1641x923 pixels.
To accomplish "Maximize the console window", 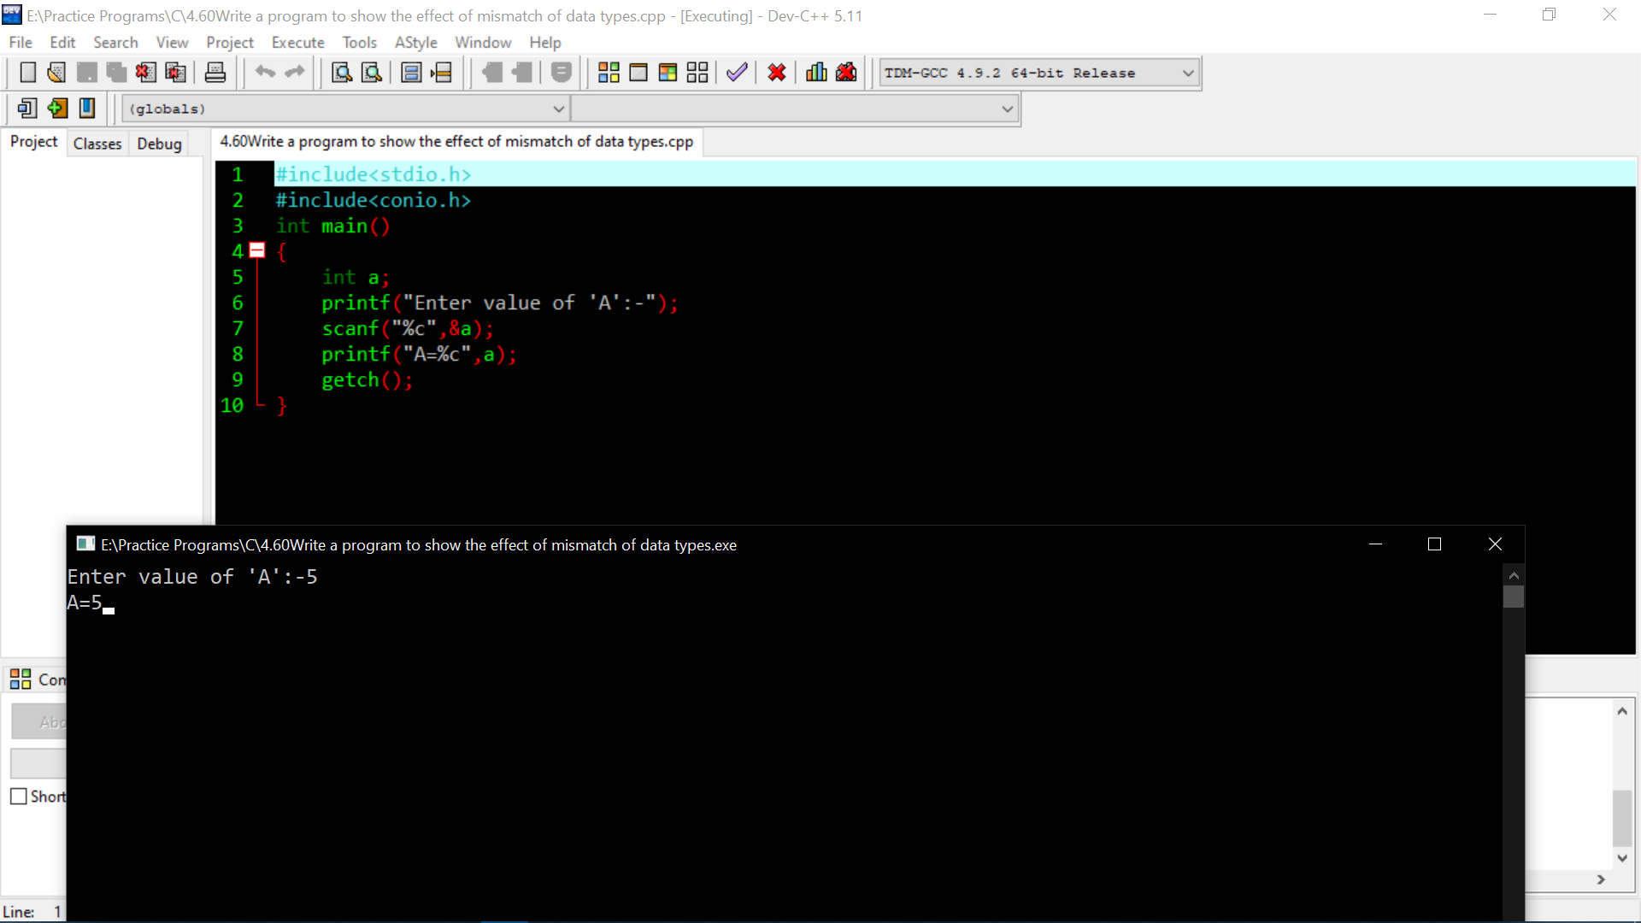I will (x=1434, y=544).
